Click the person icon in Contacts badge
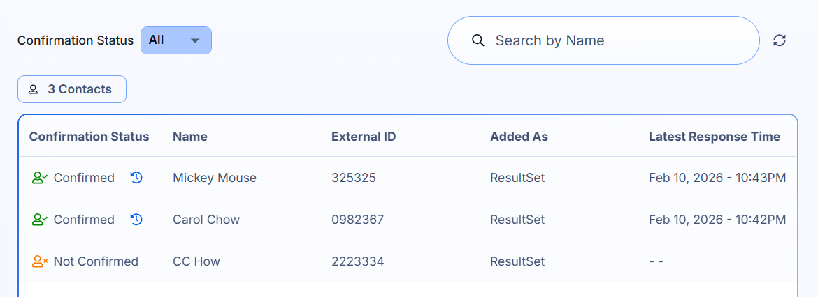The height and width of the screenshot is (297, 818). pyautogui.click(x=33, y=89)
